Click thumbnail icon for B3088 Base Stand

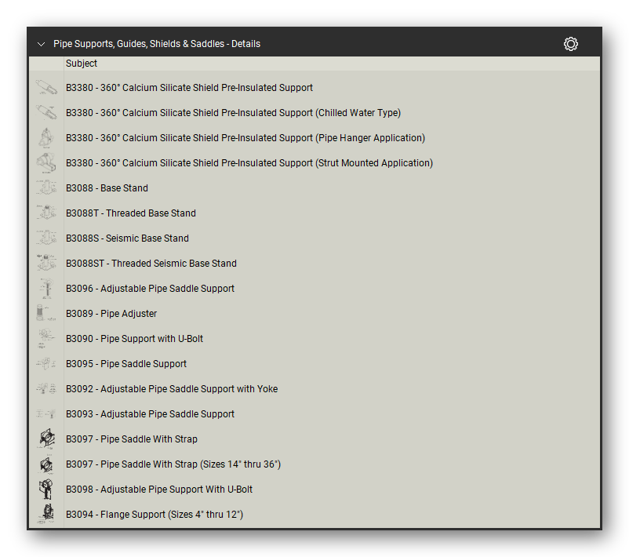coord(46,187)
